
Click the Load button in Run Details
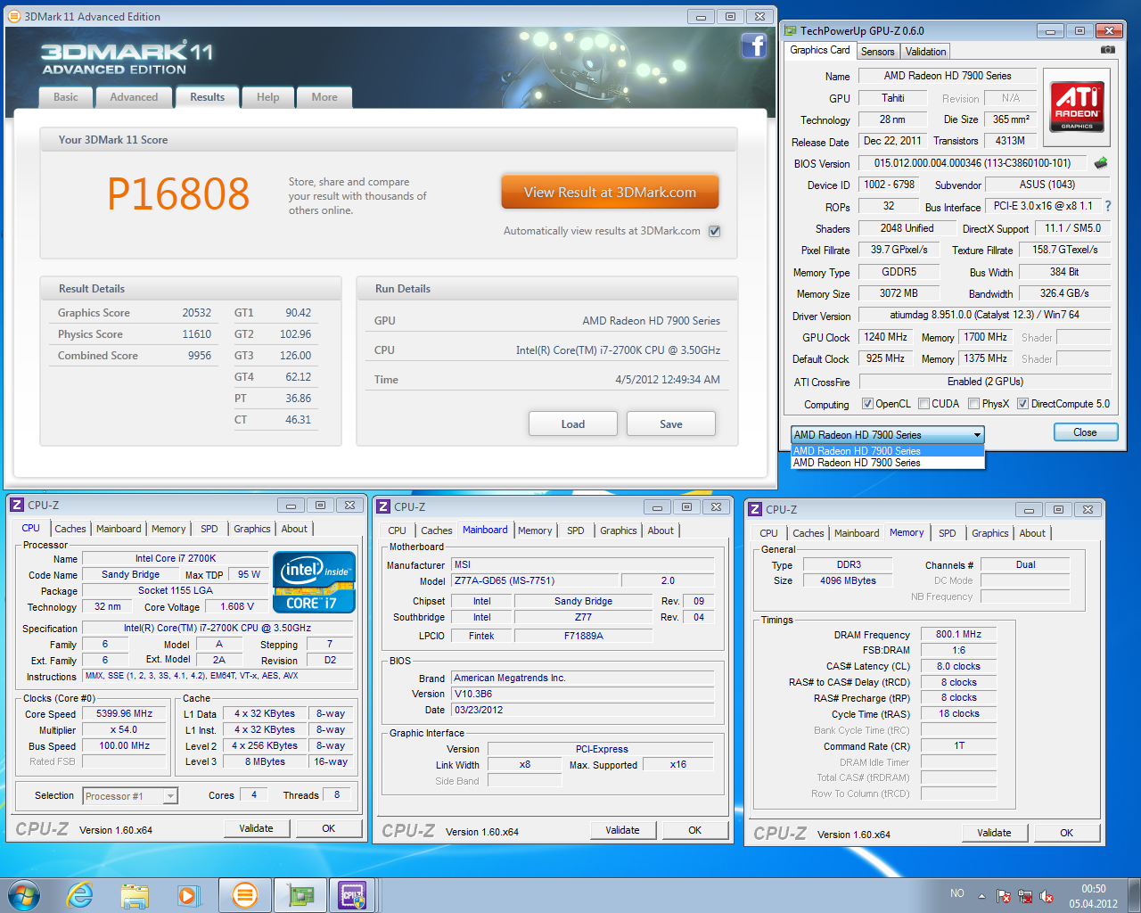click(573, 424)
